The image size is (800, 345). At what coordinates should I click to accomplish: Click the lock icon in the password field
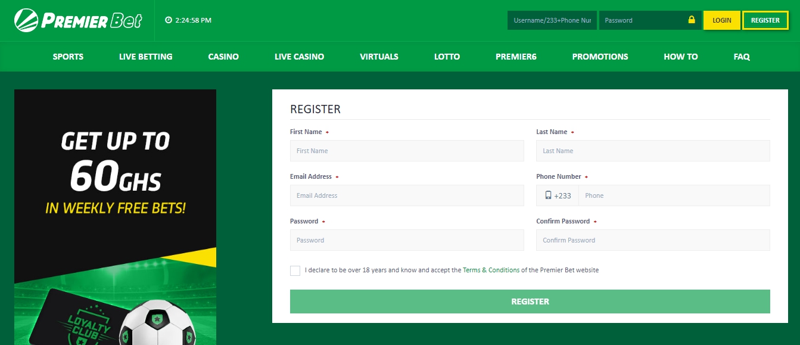pyautogui.click(x=692, y=20)
